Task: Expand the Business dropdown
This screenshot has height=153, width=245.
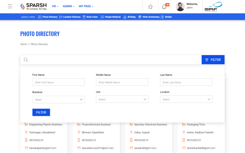Action: (x=58, y=99)
